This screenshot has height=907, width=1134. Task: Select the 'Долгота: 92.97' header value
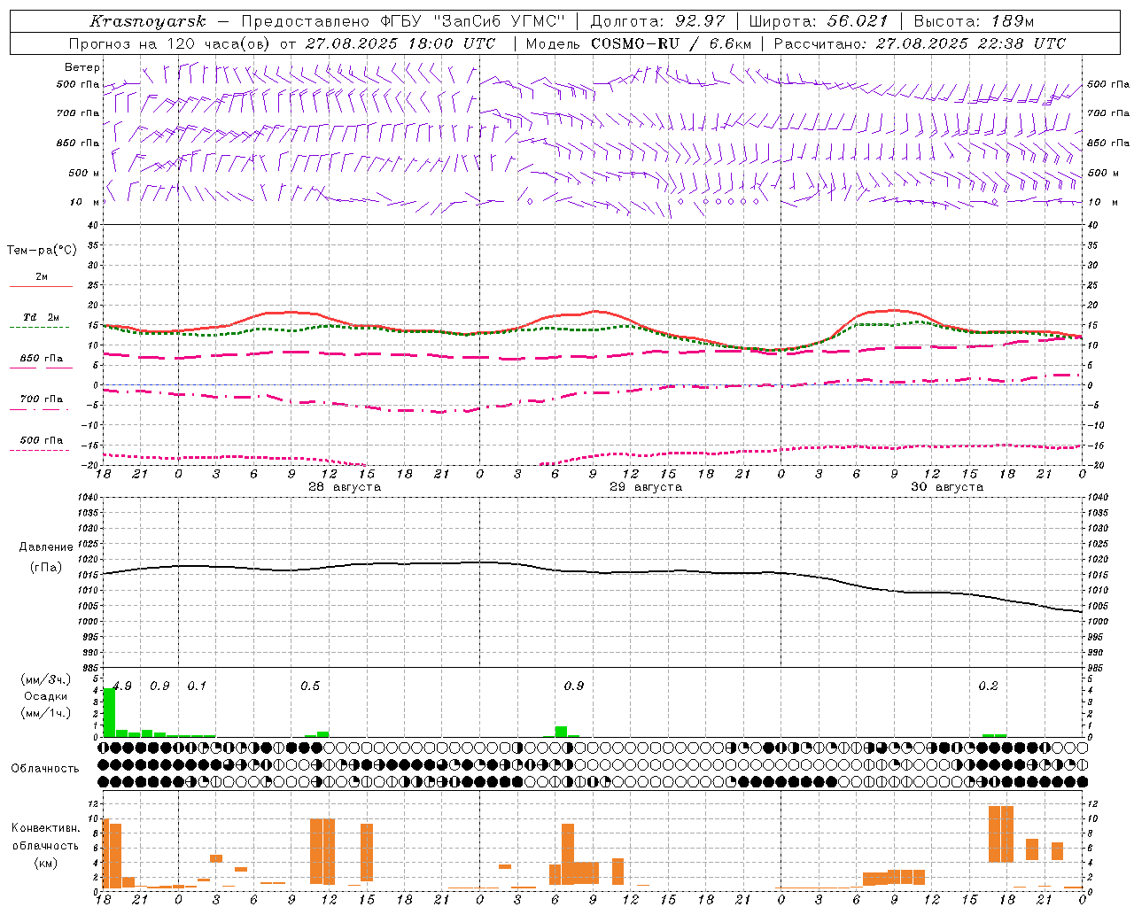click(x=657, y=21)
